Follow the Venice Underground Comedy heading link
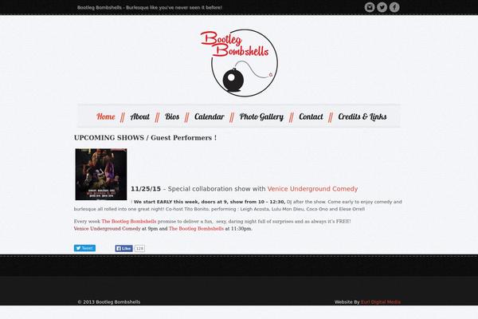Screen dimensions: 478x319 click(x=312, y=189)
